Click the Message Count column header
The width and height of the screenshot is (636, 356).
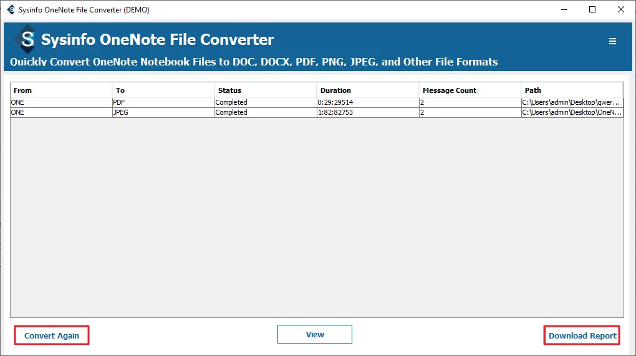[x=470, y=90]
